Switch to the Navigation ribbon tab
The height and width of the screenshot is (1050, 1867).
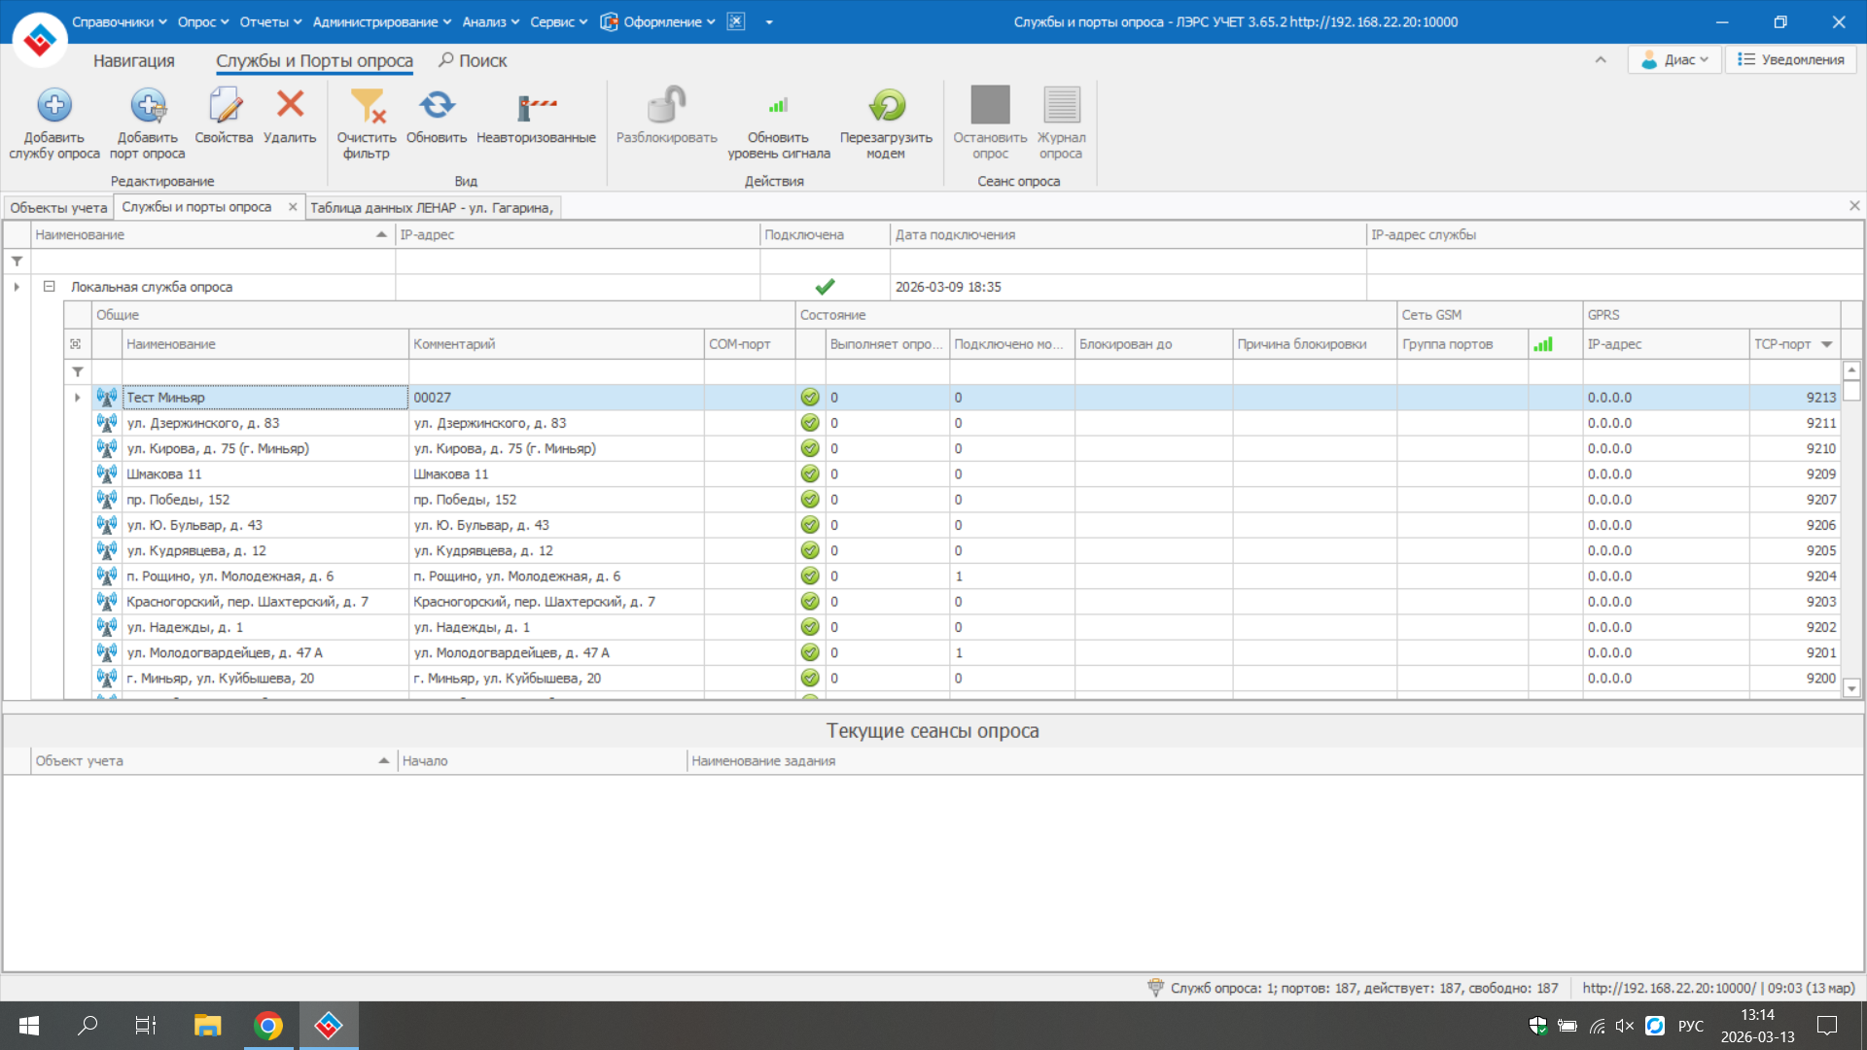click(133, 60)
